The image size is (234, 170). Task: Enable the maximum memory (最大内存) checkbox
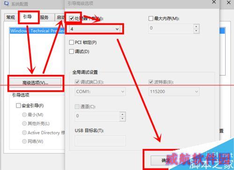click(x=151, y=18)
